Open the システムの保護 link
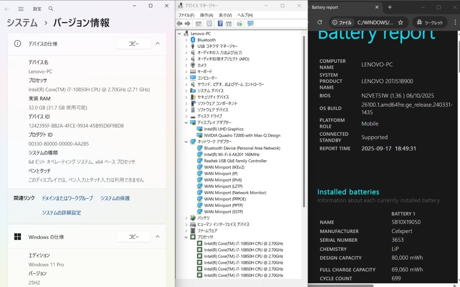This screenshot has height=287, width=460. pyautogui.click(x=115, y=199)
